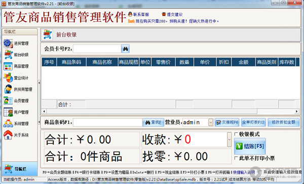Viewport: 304px width, 184px height.
Task: Select 关于系统 menu label
Action: point(21,135)
